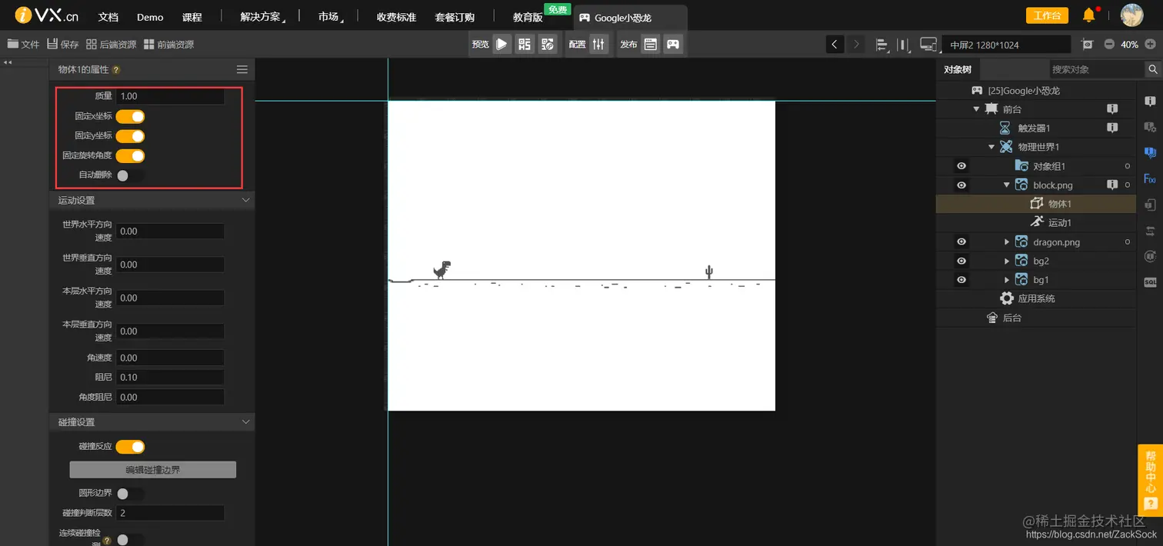Viewport: 1163px width, 546px height.
Task: Open the 中屏2 1280*1024 screen size dropdown
Action: point(1007,45)
